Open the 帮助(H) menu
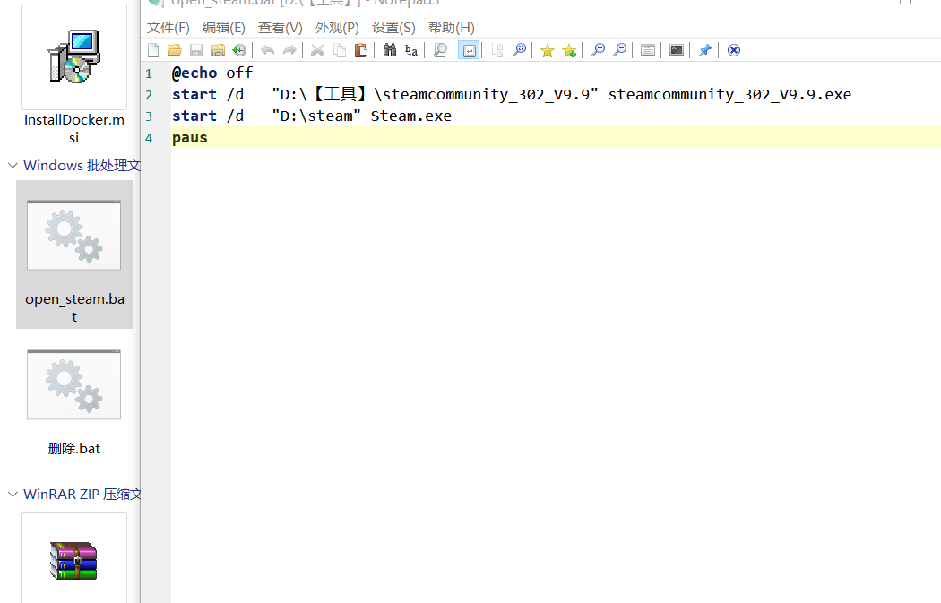 click(x=452, y=28)
